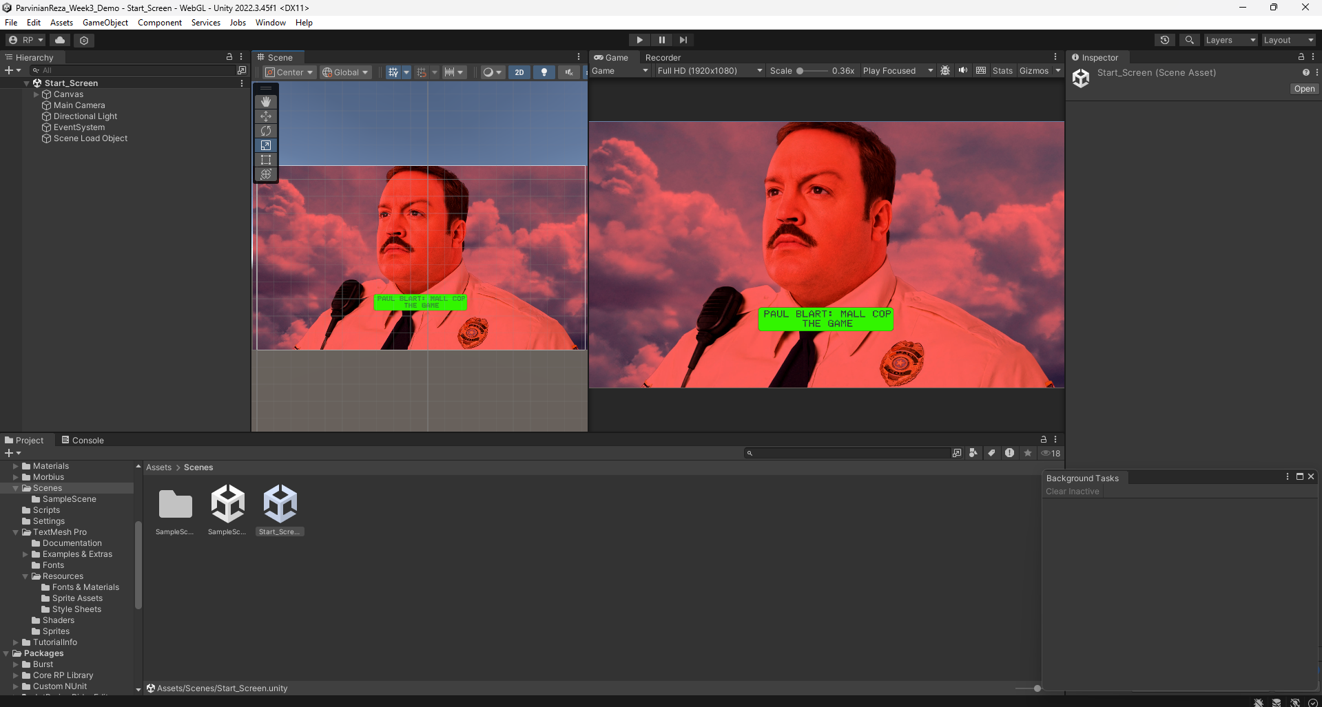Select the Rotate tool in Scene overlay
This screenshot has width=1322, height=707.
(x=266, y=130)
